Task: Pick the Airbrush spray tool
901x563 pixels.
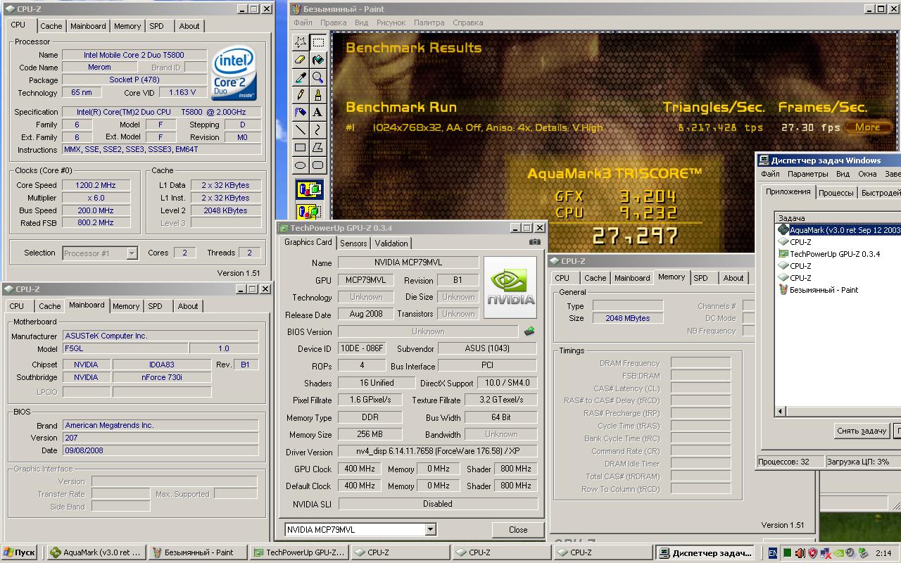Action: [x=301, y=113]
